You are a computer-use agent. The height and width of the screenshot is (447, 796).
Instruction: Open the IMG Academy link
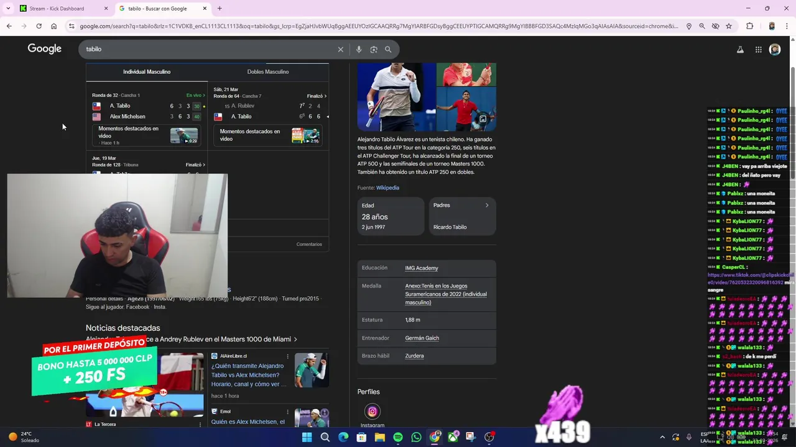(x=422, y=268)
